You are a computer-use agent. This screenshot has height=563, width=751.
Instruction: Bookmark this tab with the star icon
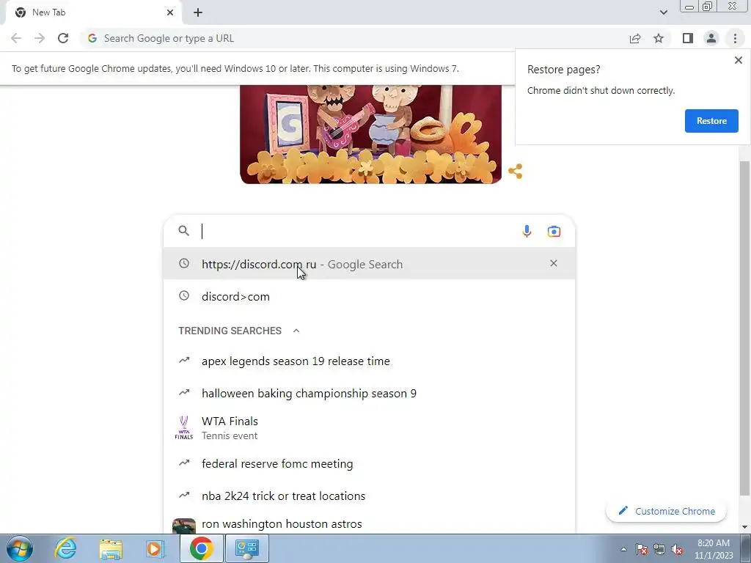click(659, 38)
